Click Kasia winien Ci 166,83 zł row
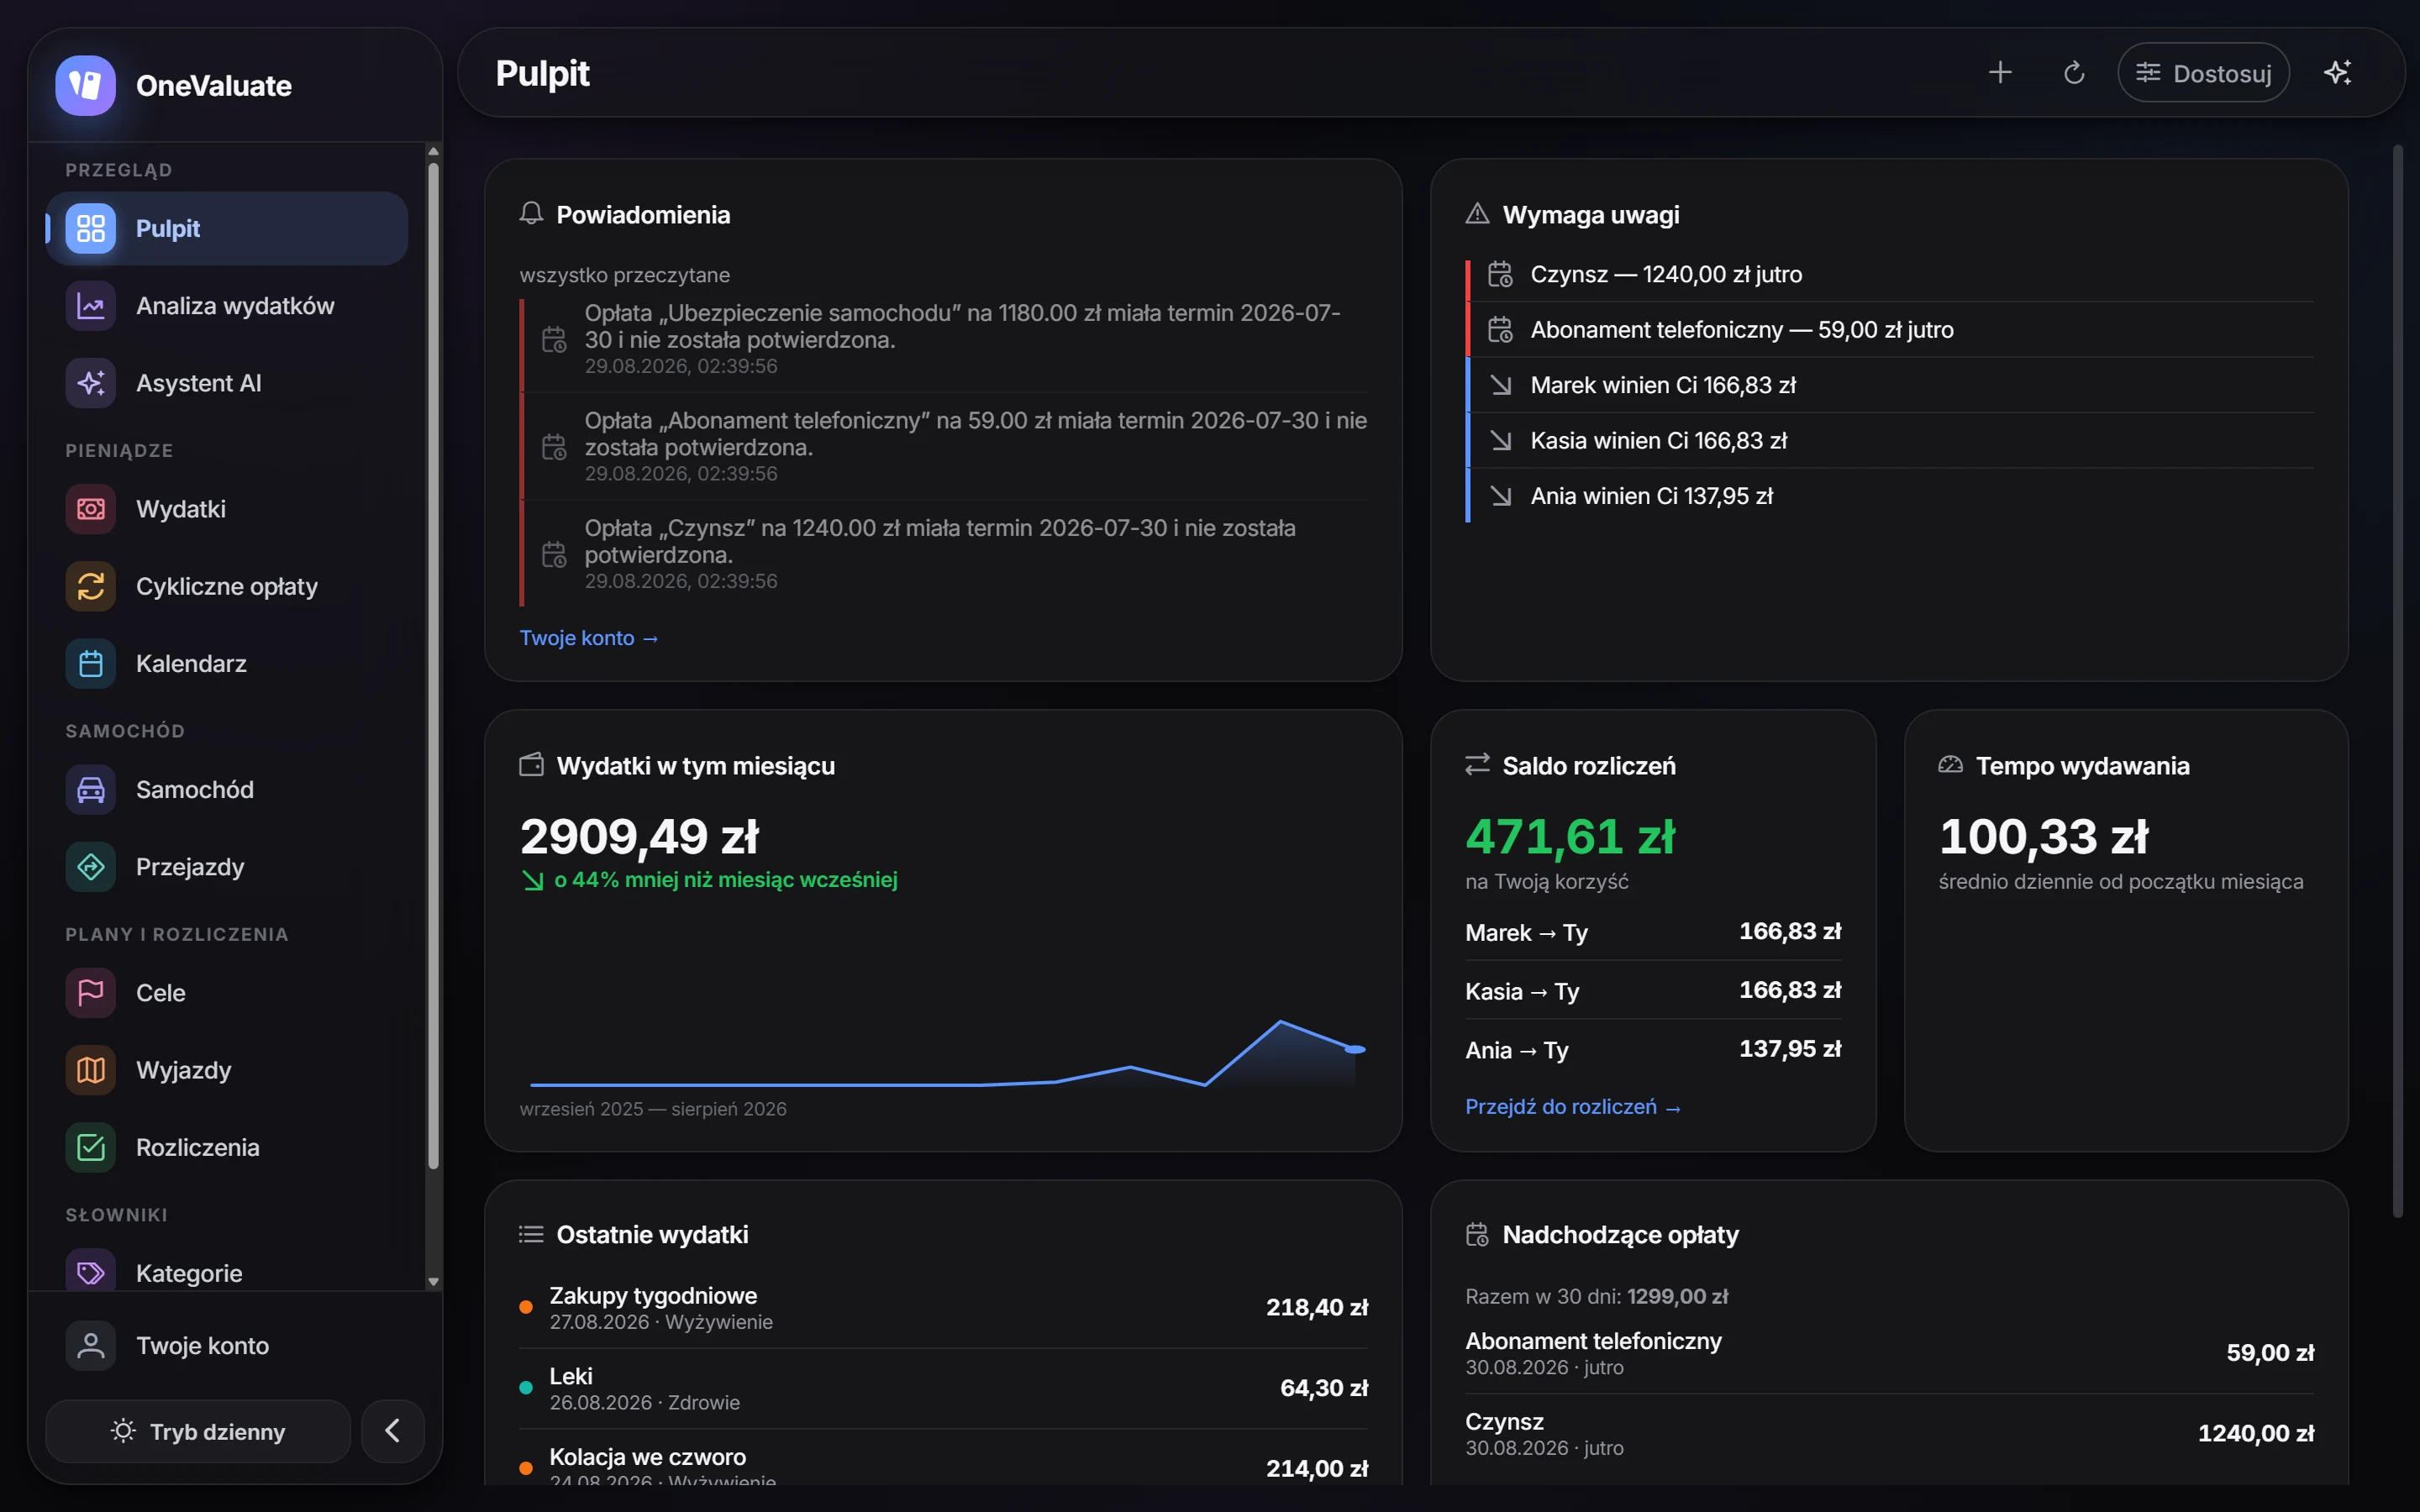The image size is (2420, 1512). coord(1890,440)
